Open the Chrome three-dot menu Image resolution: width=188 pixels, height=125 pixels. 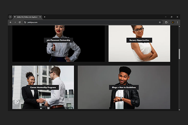coord(177,22)
